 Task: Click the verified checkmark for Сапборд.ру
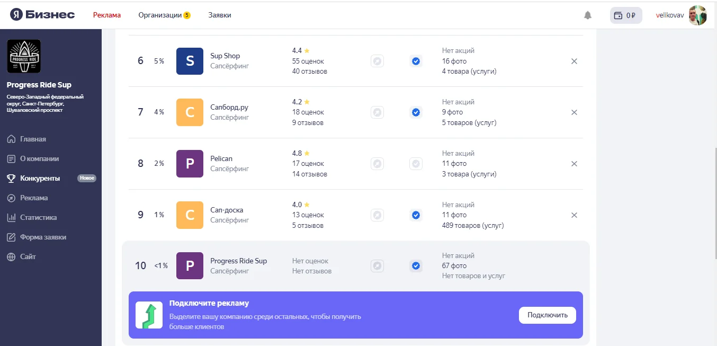point(416,112)
